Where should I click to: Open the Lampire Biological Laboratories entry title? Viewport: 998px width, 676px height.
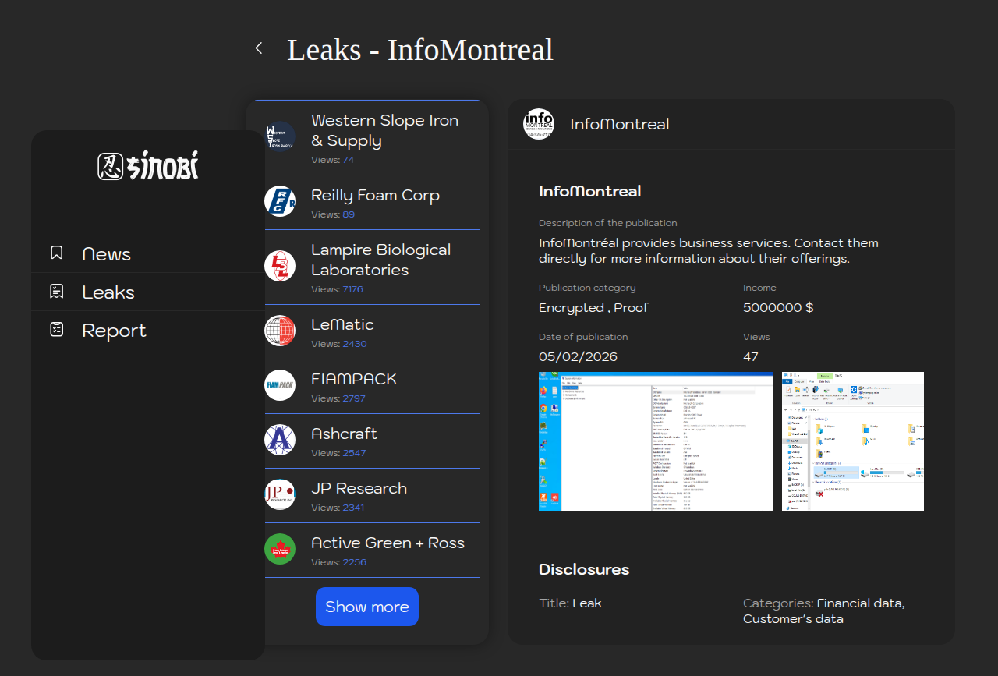coord(380,260)
